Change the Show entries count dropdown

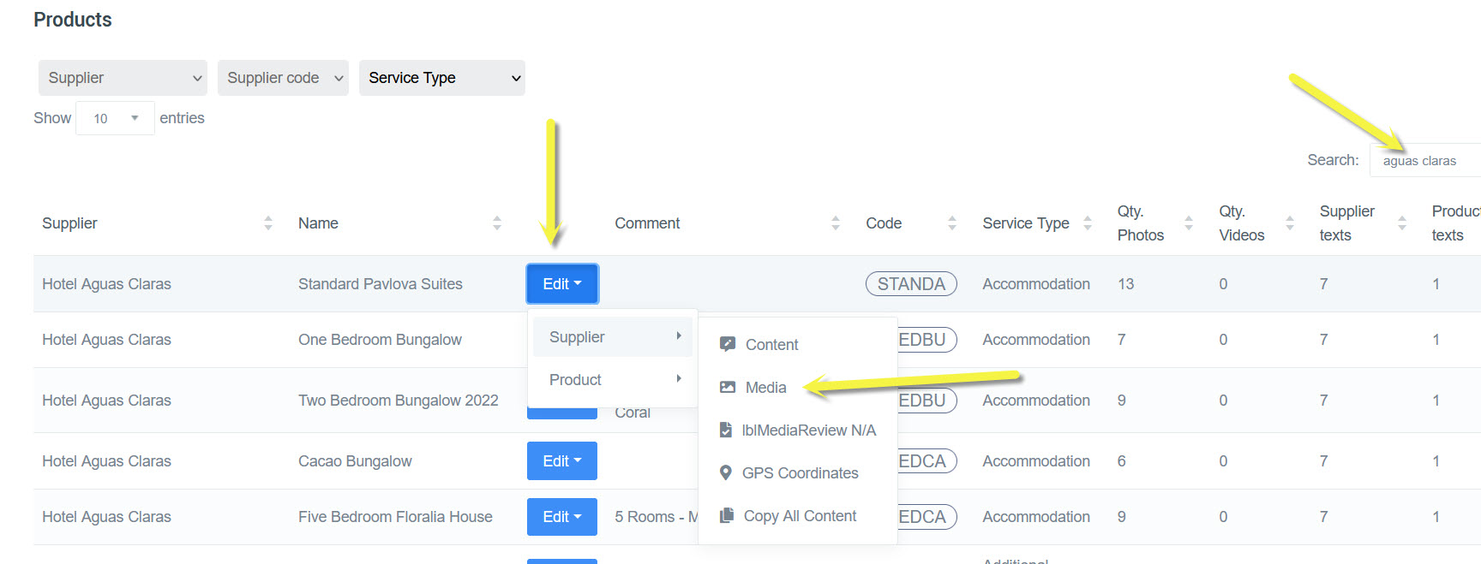tap(115, 118)
